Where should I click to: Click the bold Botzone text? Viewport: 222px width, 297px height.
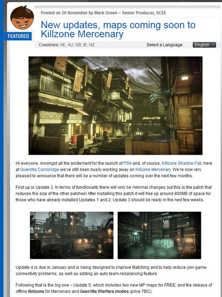[x=36, y=291]
